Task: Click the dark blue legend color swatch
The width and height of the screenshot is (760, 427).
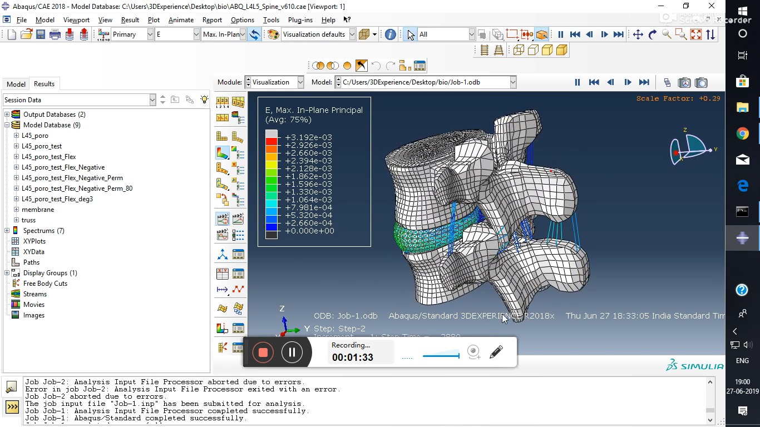Action: point(272,227)
